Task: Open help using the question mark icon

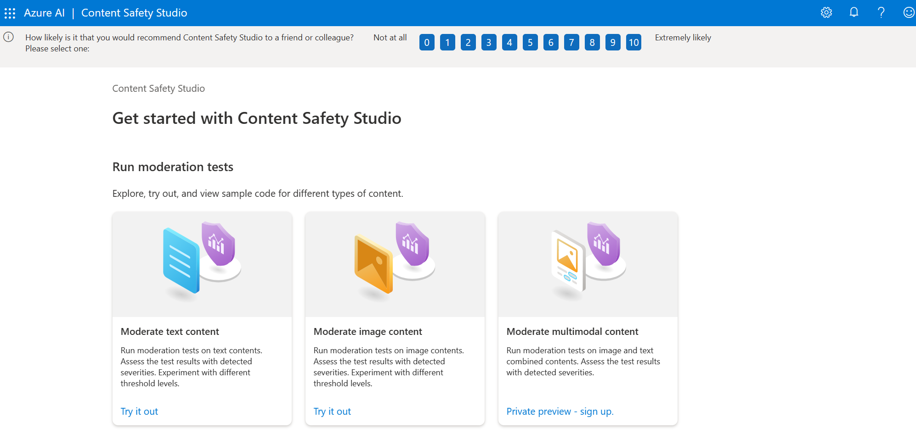Action: point(881,12)
